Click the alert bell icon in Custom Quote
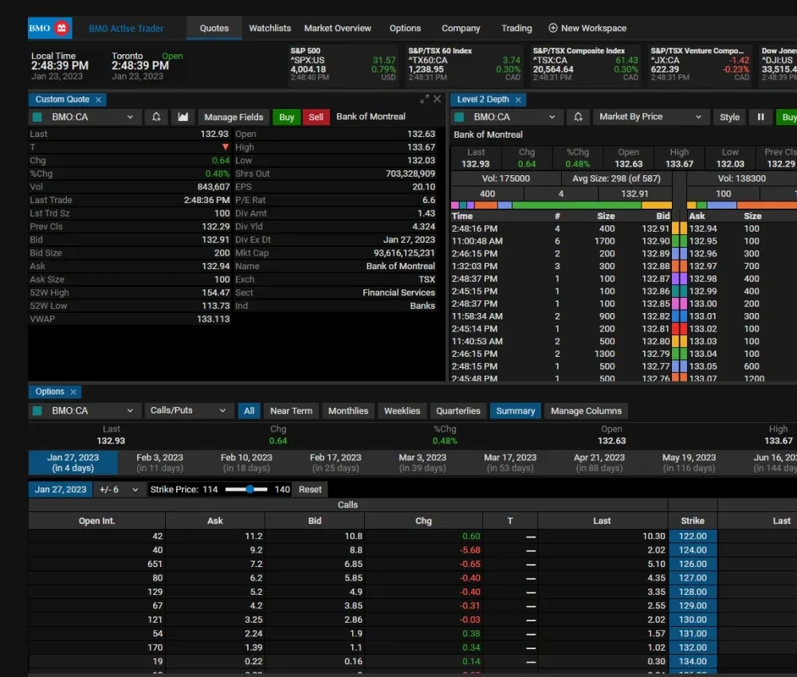 156,117
